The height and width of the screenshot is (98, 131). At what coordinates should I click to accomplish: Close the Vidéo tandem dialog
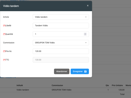pyautogui.click(x=88, y=6)
